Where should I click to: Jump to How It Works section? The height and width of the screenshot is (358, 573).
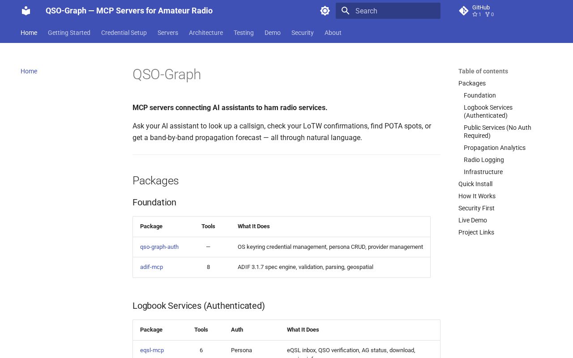tap(477, 196)
